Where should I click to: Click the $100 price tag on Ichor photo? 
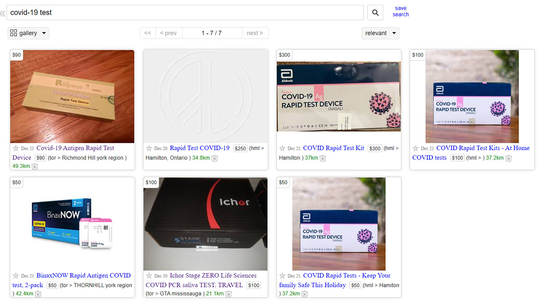click(x=152, y=183)
